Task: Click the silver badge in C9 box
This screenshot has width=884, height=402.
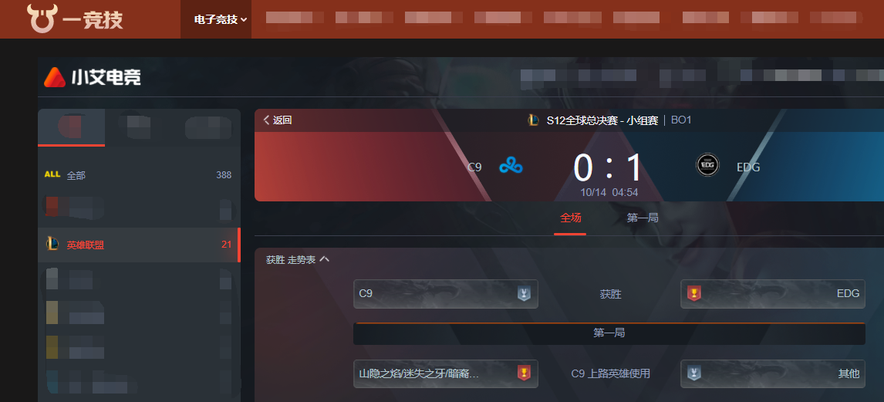Action: [525, 294]
